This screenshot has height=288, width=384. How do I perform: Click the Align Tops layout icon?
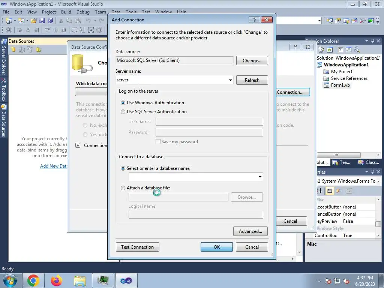pos(47,30)
